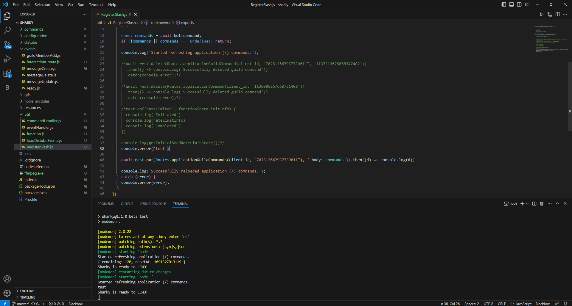Split the terminal pane
Viewport: 572px width, 306px height.
click(x=534, y=204)
